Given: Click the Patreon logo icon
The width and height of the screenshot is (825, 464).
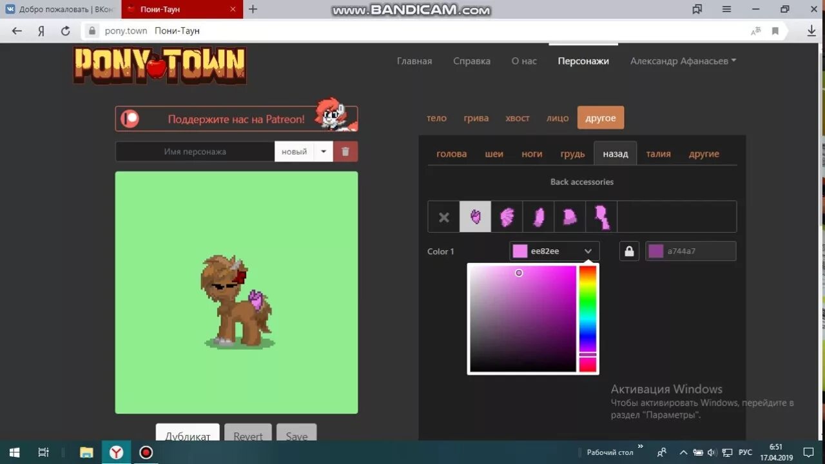Looking at the screenshot, I should coord(130,119).
